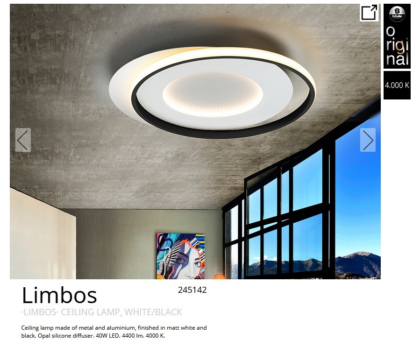This screenshot has width=413, height=361.
Task: Go to the previous product image
Action: coord(23,140)
